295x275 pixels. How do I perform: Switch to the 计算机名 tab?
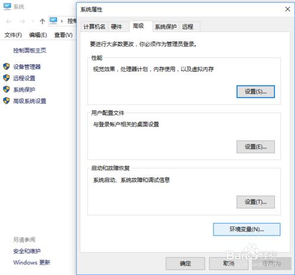click(94, 26)
